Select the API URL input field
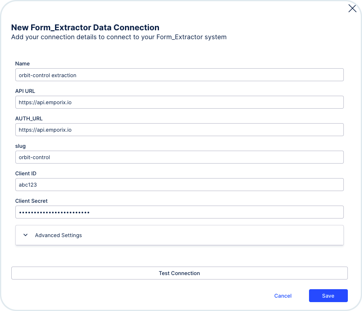362x311 pixels. point(180,102)
